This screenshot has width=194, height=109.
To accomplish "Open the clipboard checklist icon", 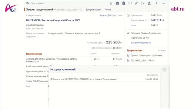I will click(x=124, y=3).
